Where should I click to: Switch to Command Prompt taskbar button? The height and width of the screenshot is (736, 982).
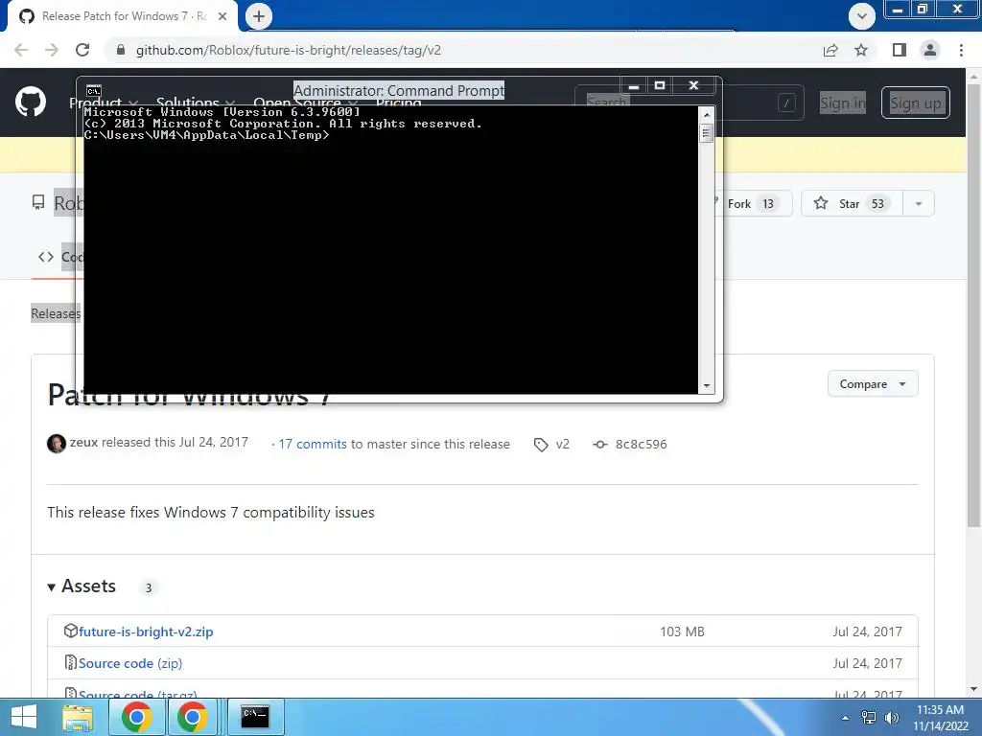255,717
